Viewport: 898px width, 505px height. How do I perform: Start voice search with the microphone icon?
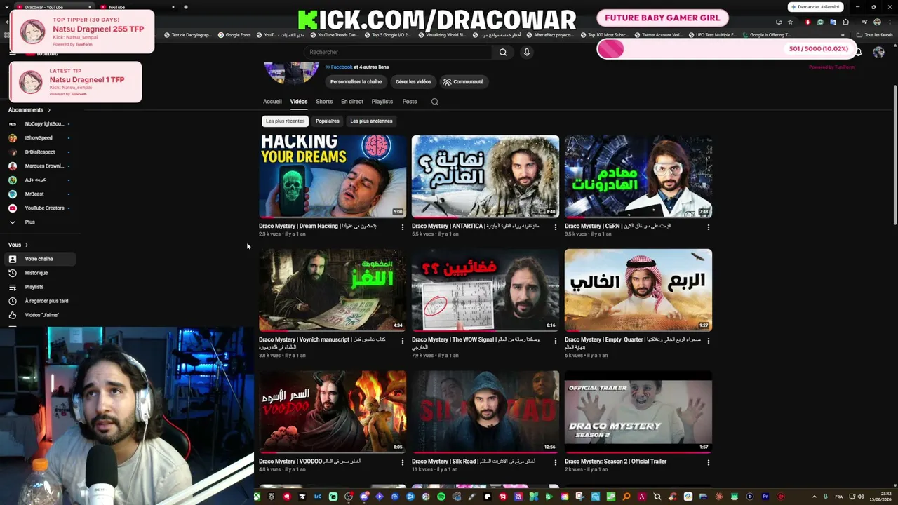tap(526, 52)
